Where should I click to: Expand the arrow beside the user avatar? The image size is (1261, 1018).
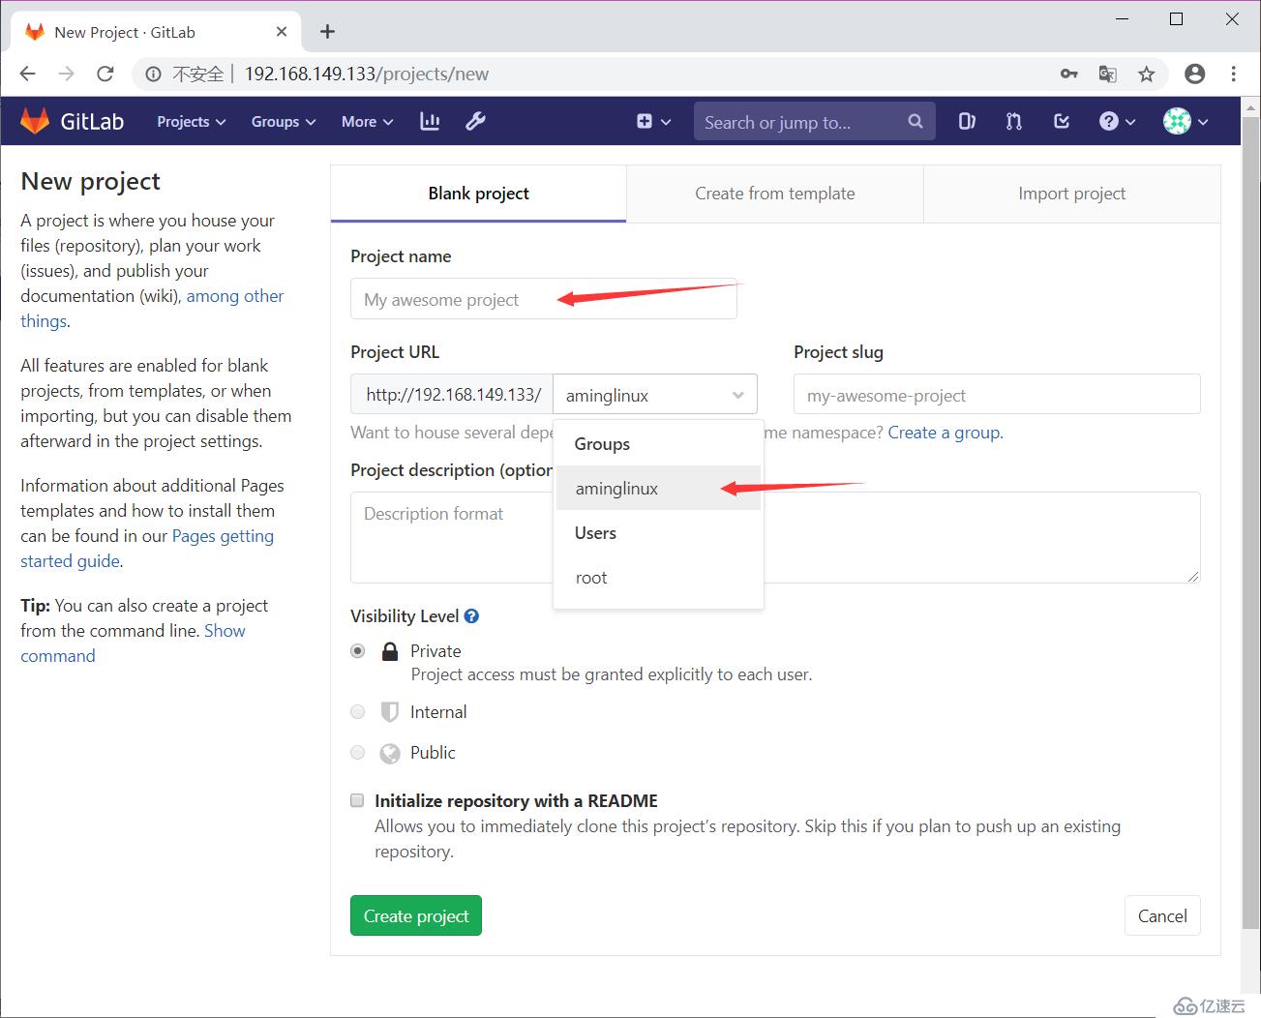[1203, 122]
